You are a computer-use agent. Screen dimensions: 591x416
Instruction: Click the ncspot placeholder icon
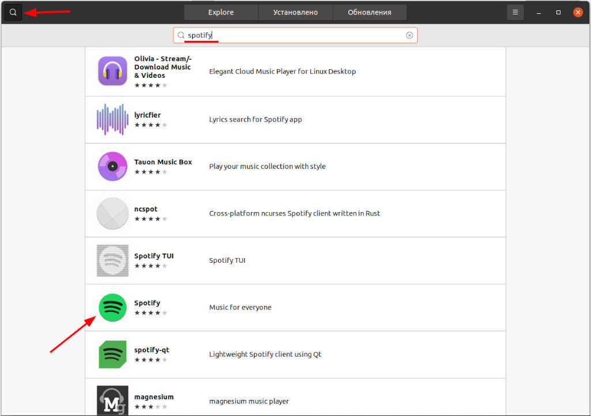coord(112,213)
